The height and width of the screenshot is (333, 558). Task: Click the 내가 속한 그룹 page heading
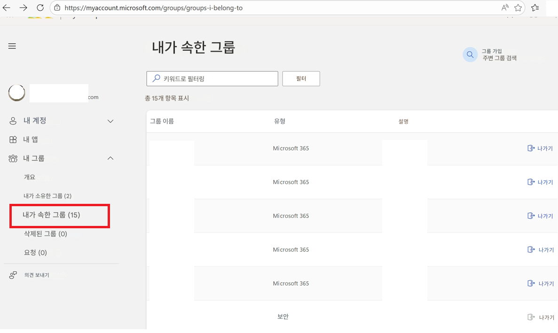194,47
